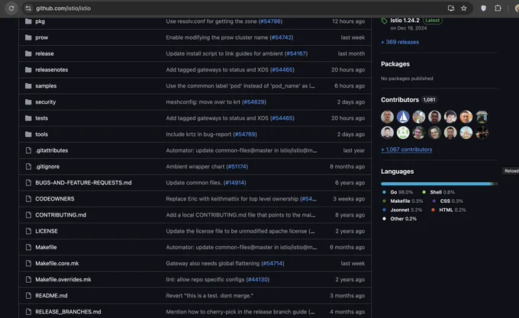
Task: Open the Istio 1.24.2 latest release
Action: pyautogui.click(x=405, y=20)
